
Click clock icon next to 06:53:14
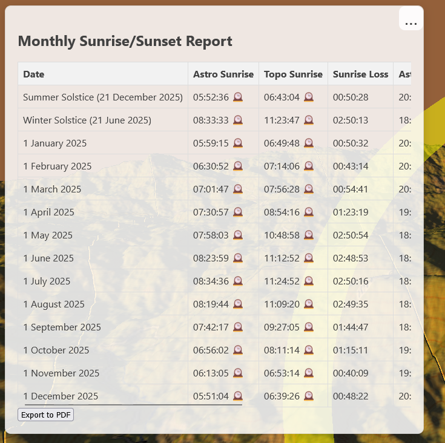tap(309, 373)
